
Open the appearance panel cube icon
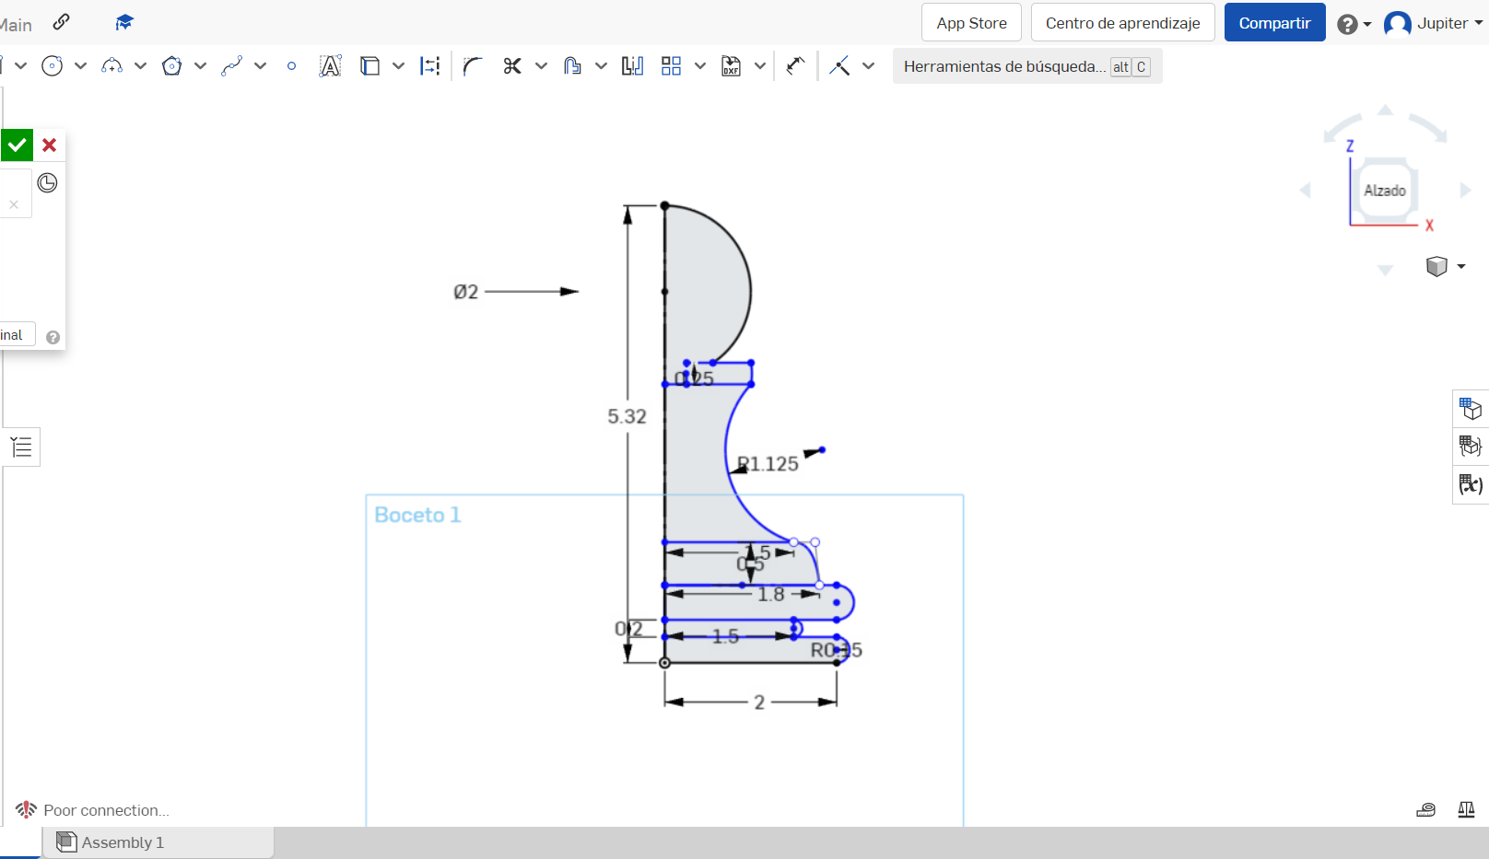[x=1471, y=408]
